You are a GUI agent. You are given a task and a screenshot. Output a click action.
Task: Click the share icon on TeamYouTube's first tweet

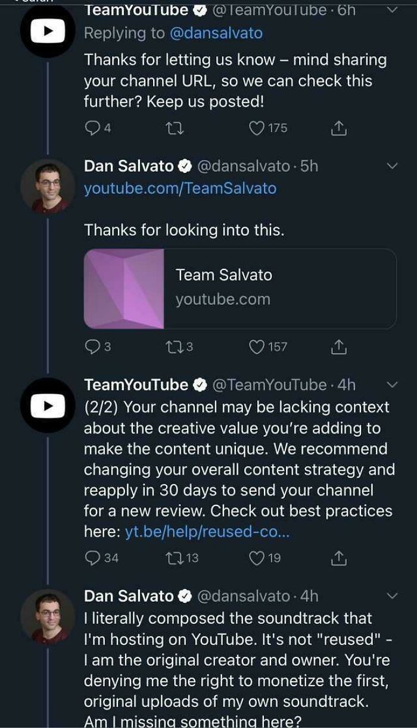pyautogui.click(x=340, y=128)
